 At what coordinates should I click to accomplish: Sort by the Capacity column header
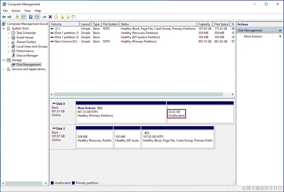(x=204, y=24)
